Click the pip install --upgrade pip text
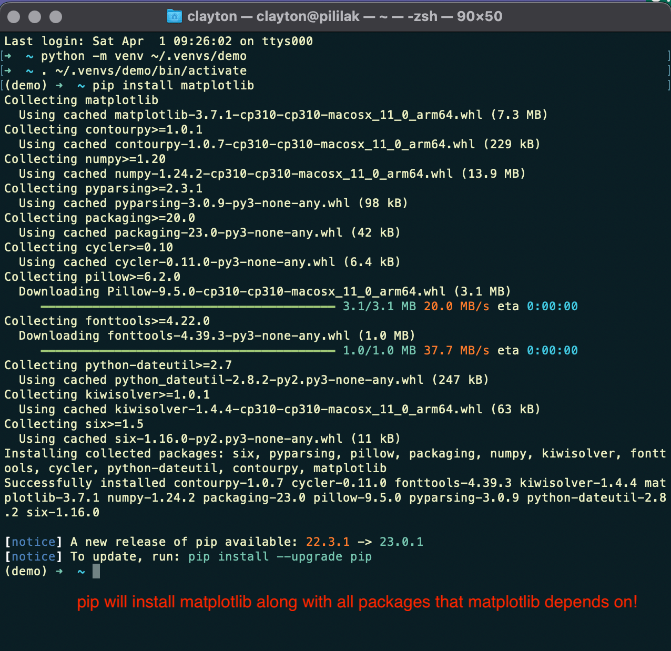This screenshot has height=651, width=671. 279,556
